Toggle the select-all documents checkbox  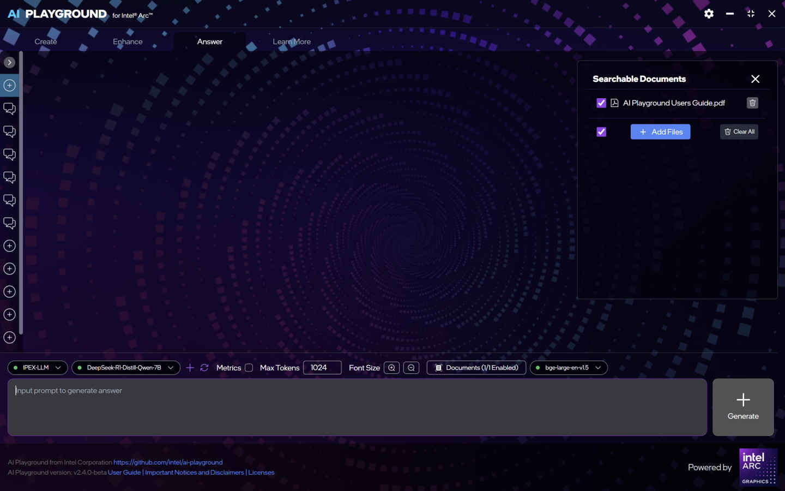tap(601, 132)
